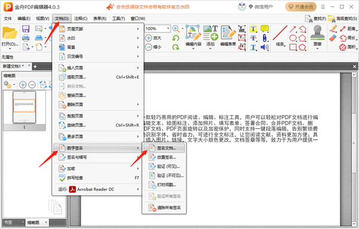Click the magnifier zoom tool icon
This screenshot has width=359, height=229.
176,29
